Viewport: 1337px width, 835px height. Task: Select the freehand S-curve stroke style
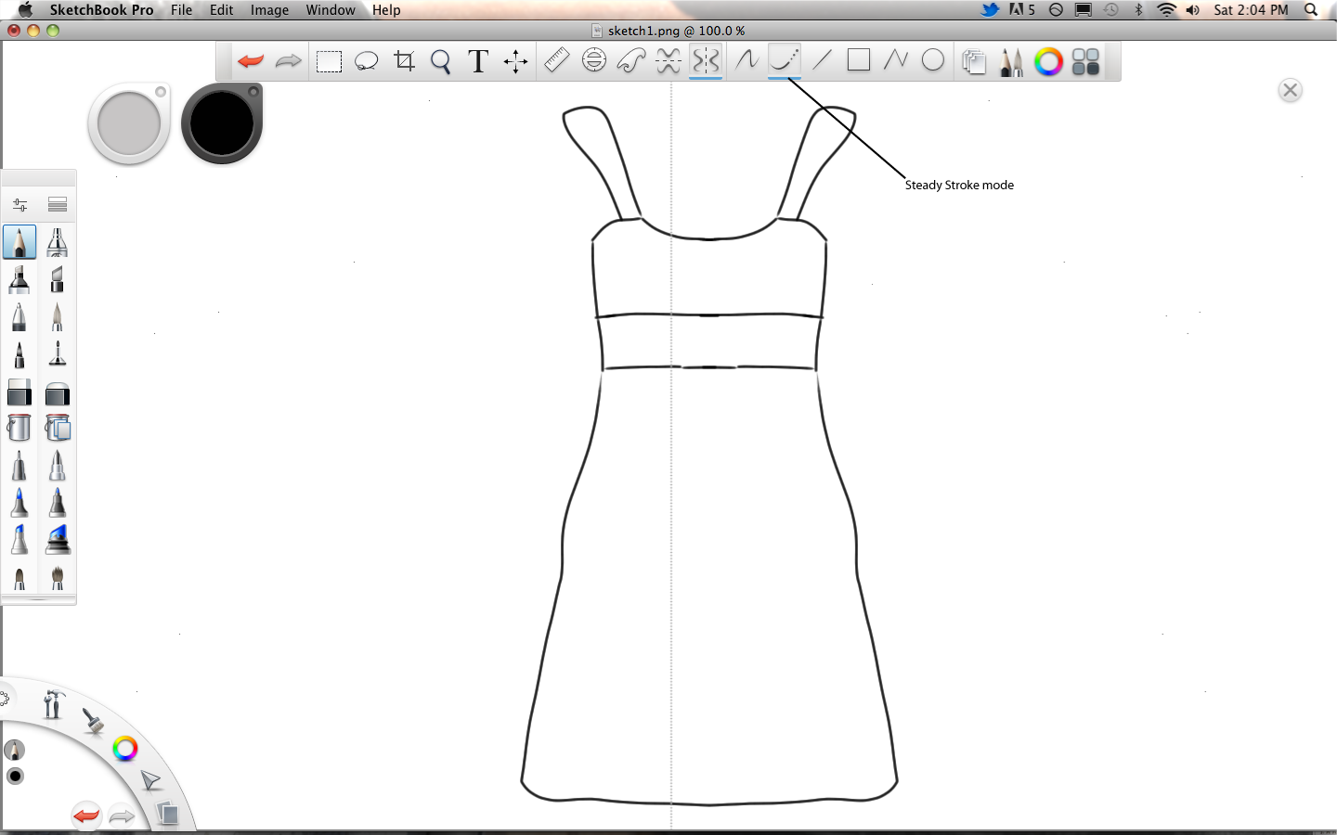pyautogui.click(x=746, y=60)
